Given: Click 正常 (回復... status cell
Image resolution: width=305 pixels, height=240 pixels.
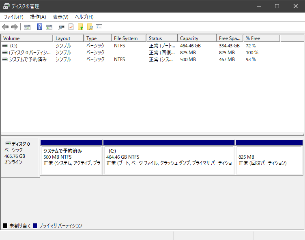Looking at the screenshot, I should pyautogui.click(x=162, y=53).
